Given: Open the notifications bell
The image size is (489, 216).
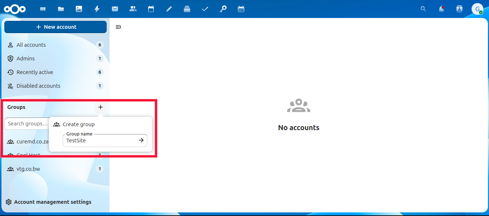Looking at the screenshot, I should pyautogui.click(x=441, y=9).
